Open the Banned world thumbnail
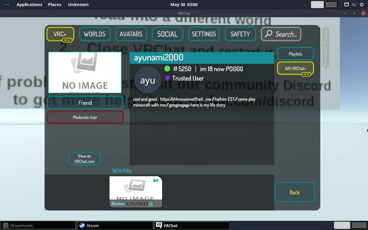368x230 pixels. 136,192
